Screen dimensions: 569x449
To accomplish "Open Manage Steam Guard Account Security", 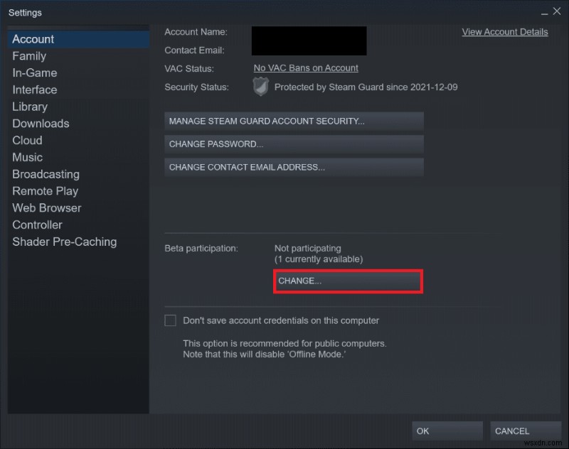I will click(293, 121).
